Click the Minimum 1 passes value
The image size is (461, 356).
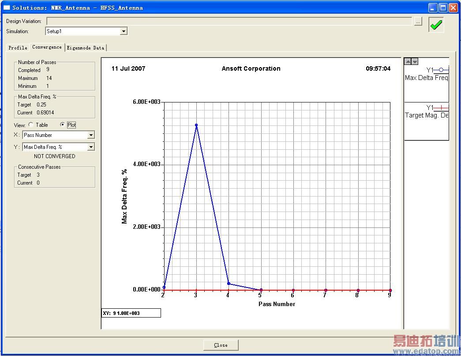47,86
